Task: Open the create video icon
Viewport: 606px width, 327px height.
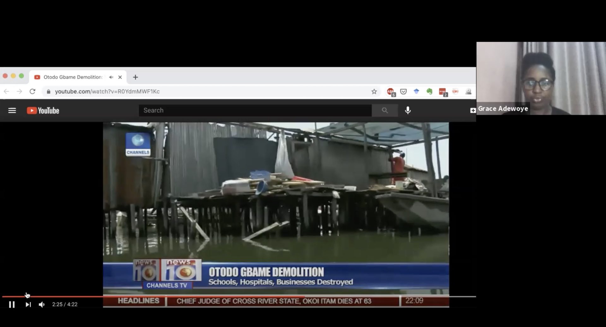Action: click(473, 110)
